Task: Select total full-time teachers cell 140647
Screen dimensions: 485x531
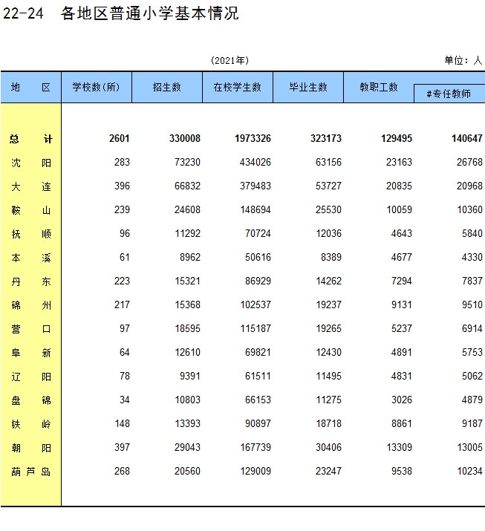Action: click(467, 139)
